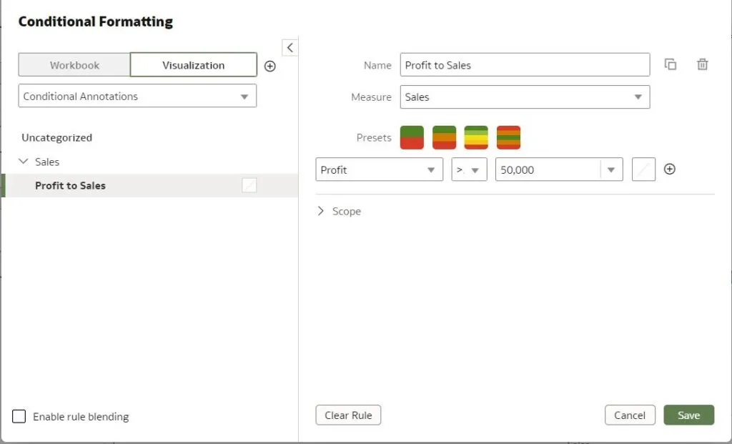This screenshot has width=732, height=444.
Task: Click the delete rule trash icon
Action: pos(703,64)
